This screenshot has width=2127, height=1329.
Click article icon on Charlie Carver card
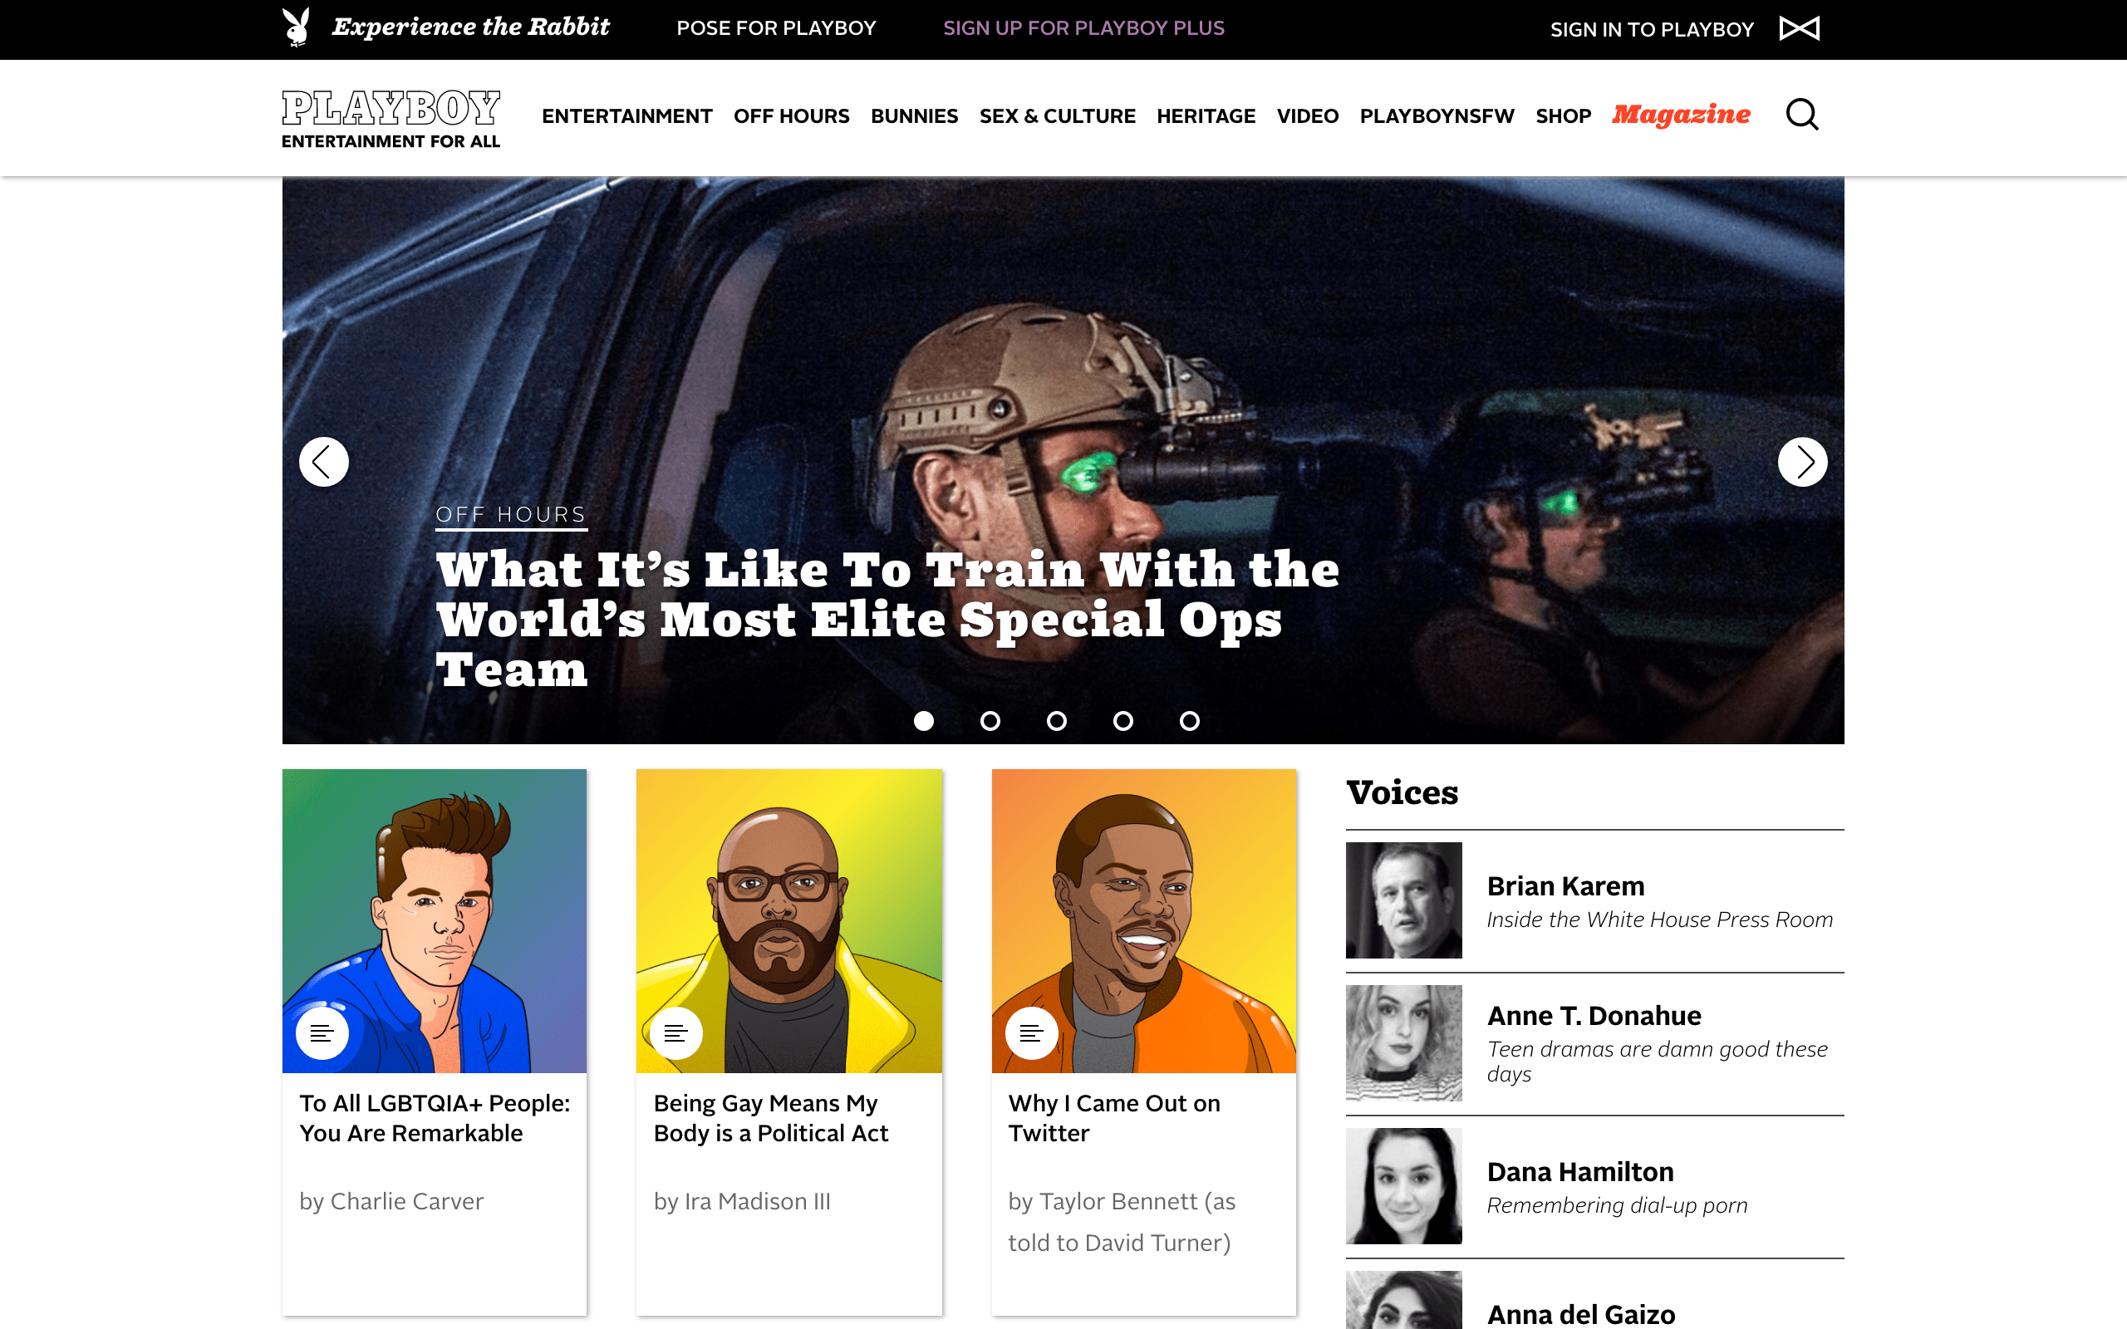coord(322,1032)
